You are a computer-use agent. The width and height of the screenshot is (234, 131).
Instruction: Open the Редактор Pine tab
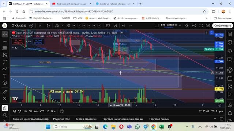61,119
